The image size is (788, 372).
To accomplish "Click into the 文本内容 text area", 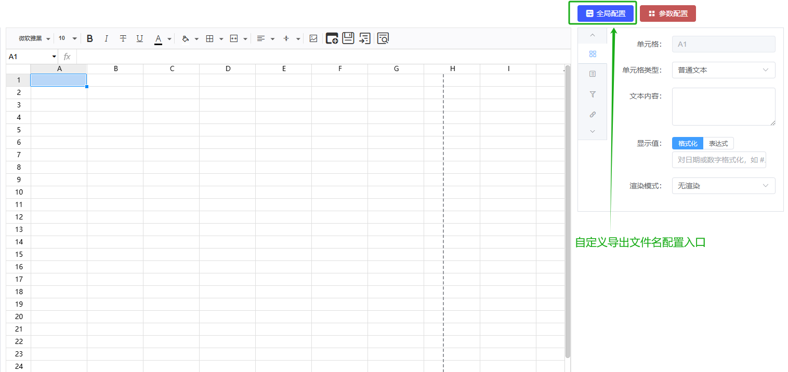I will point(723,106).
